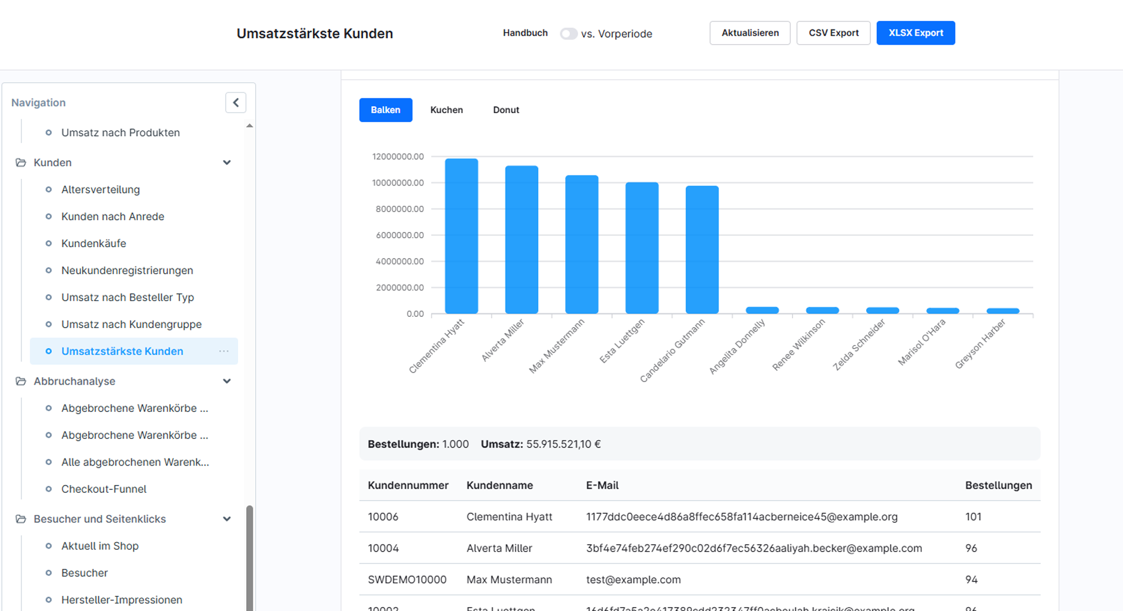The width and height of the screenshot is (1123, 611).
Task: Go to Neukundenregistrierungen
Action: pyautogui.click(x=127, y=270)
